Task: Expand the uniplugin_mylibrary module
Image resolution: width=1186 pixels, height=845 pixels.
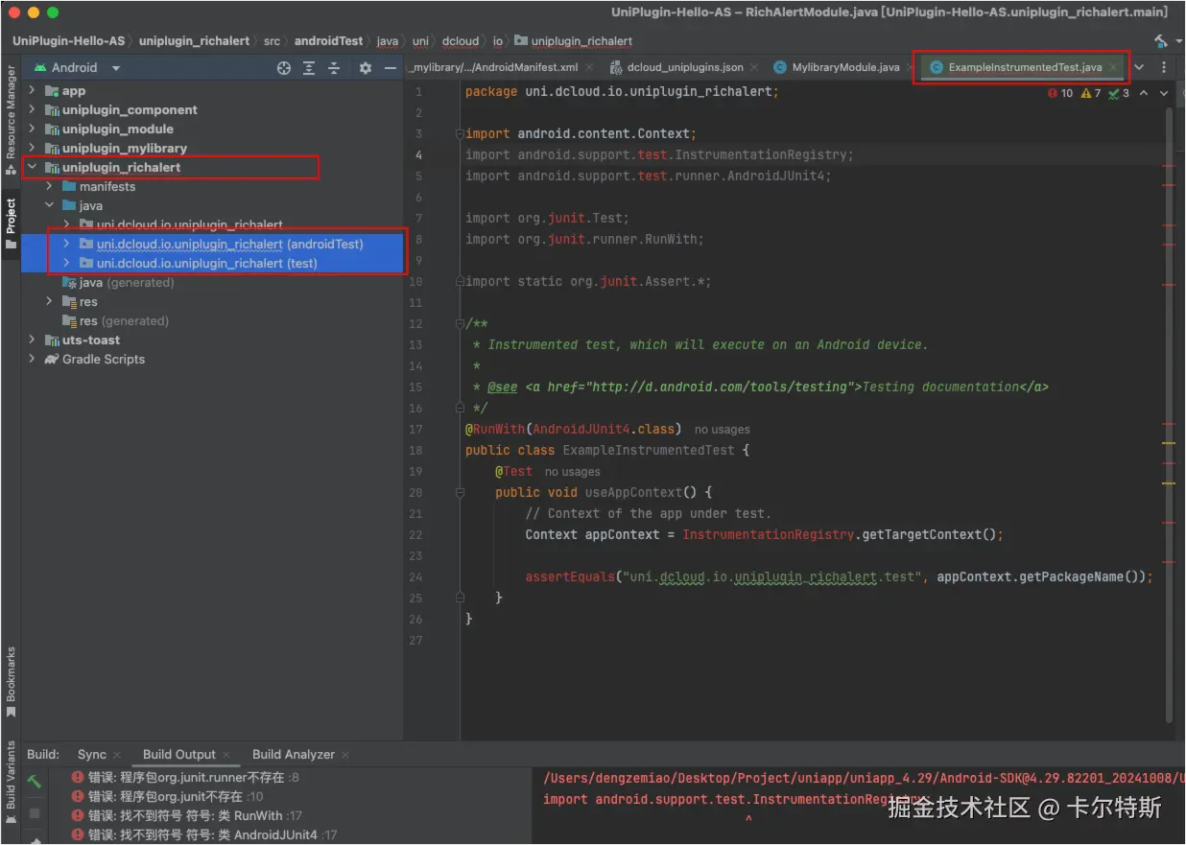Action: point(32,148)
